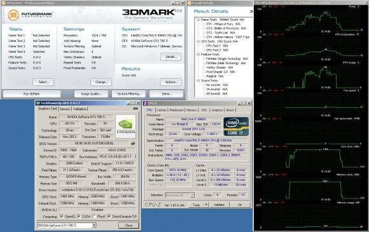
Task: Click the Run 3DMark button
Action: [x=32, y=94]
